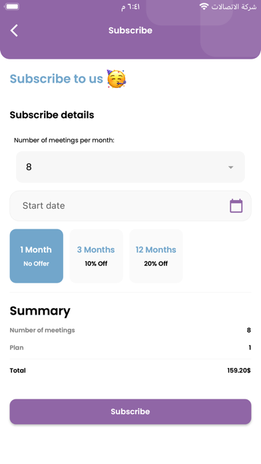Screen dimensions: 261x464
Task: Expand meetings dropdown arrow
Action: tap(231, 167)
